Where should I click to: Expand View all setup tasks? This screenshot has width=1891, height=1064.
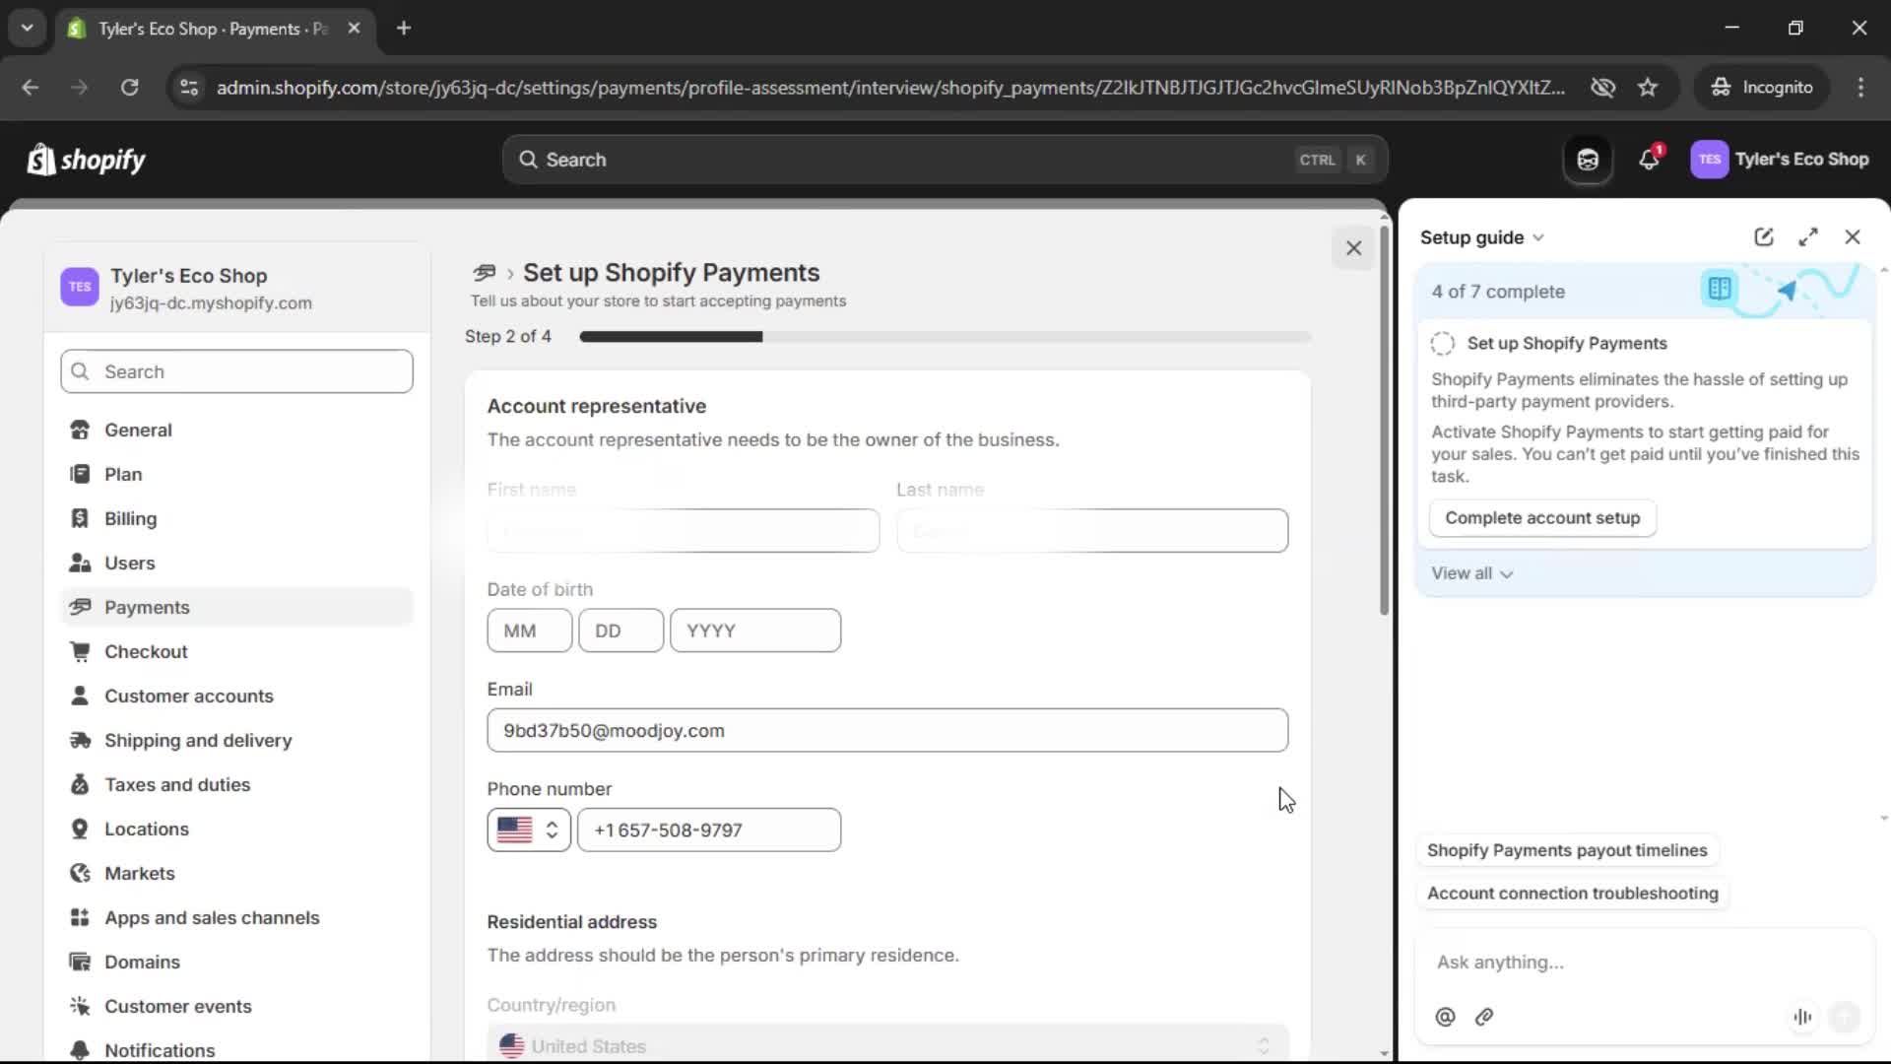click(1471, 573)
